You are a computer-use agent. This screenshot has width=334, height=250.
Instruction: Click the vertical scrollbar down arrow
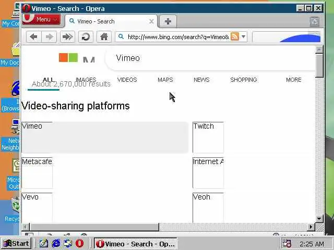(319, 218)
